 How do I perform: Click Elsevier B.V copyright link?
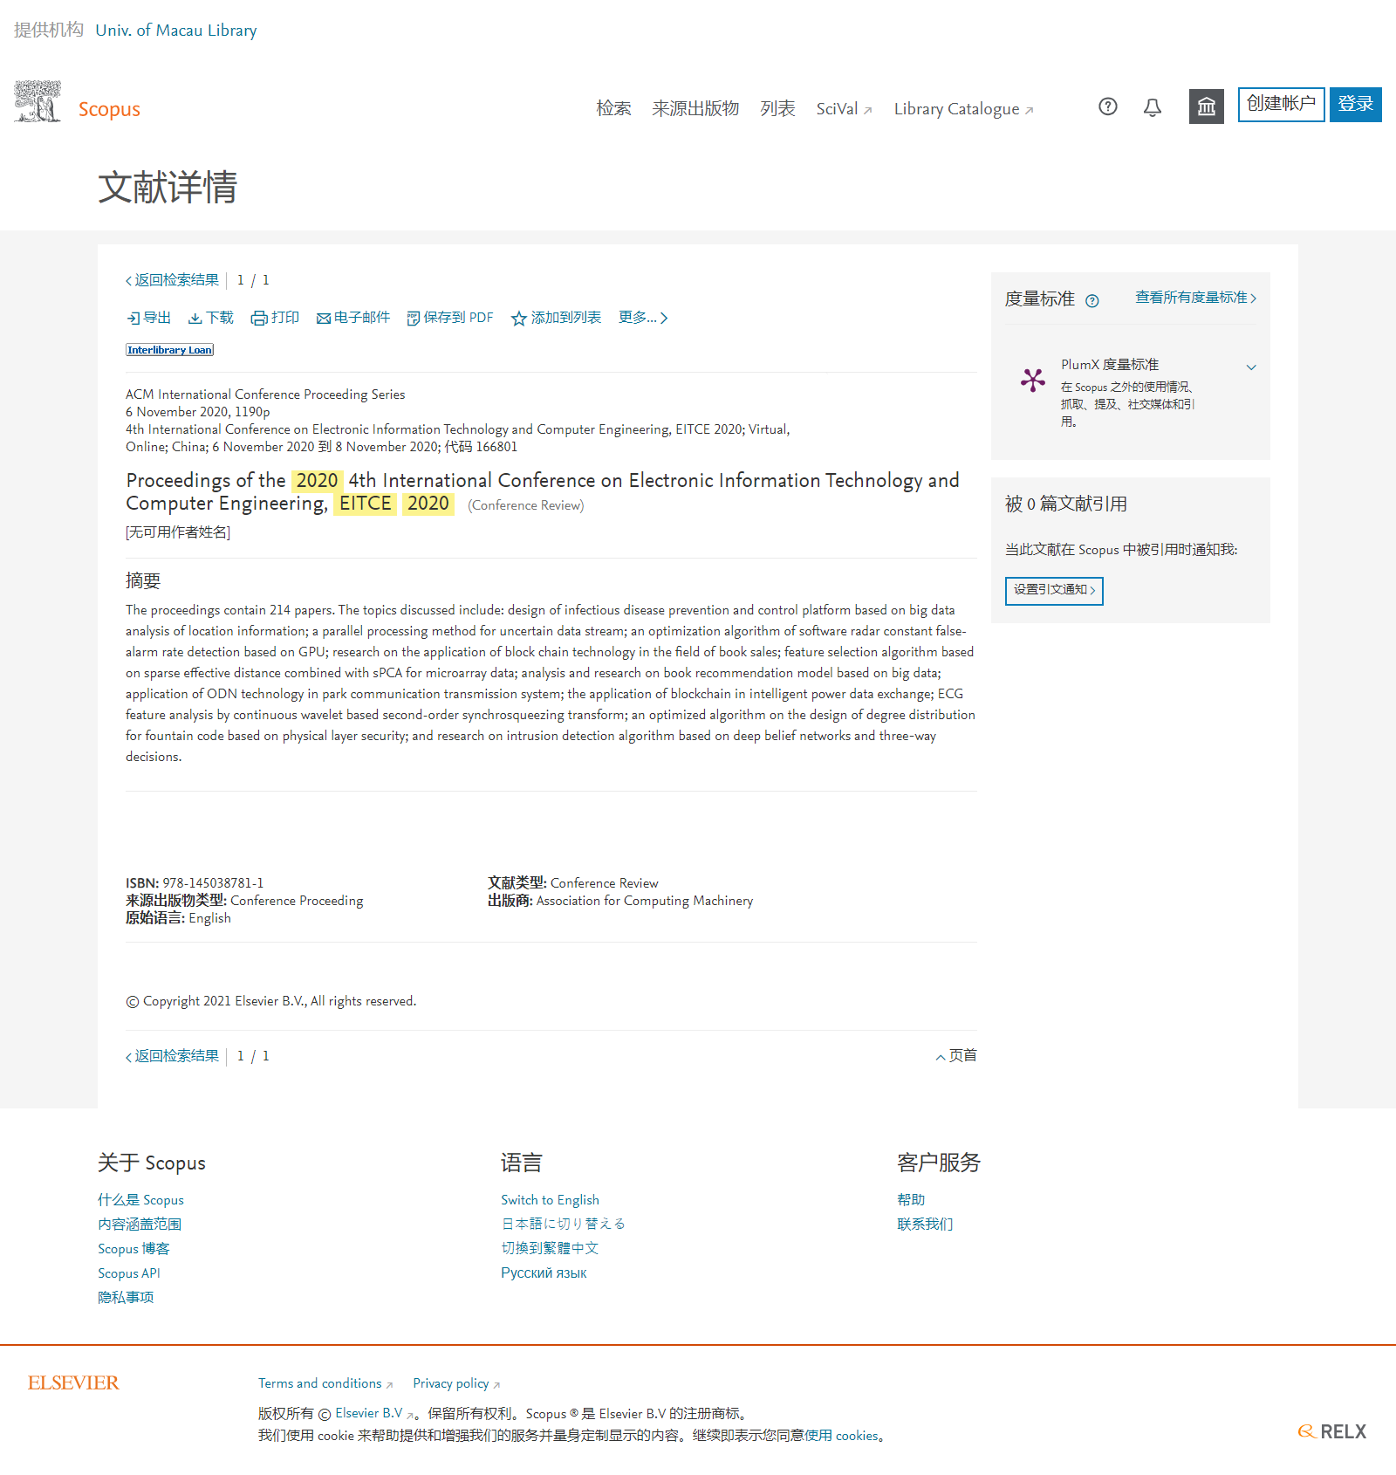(374, 1413)
